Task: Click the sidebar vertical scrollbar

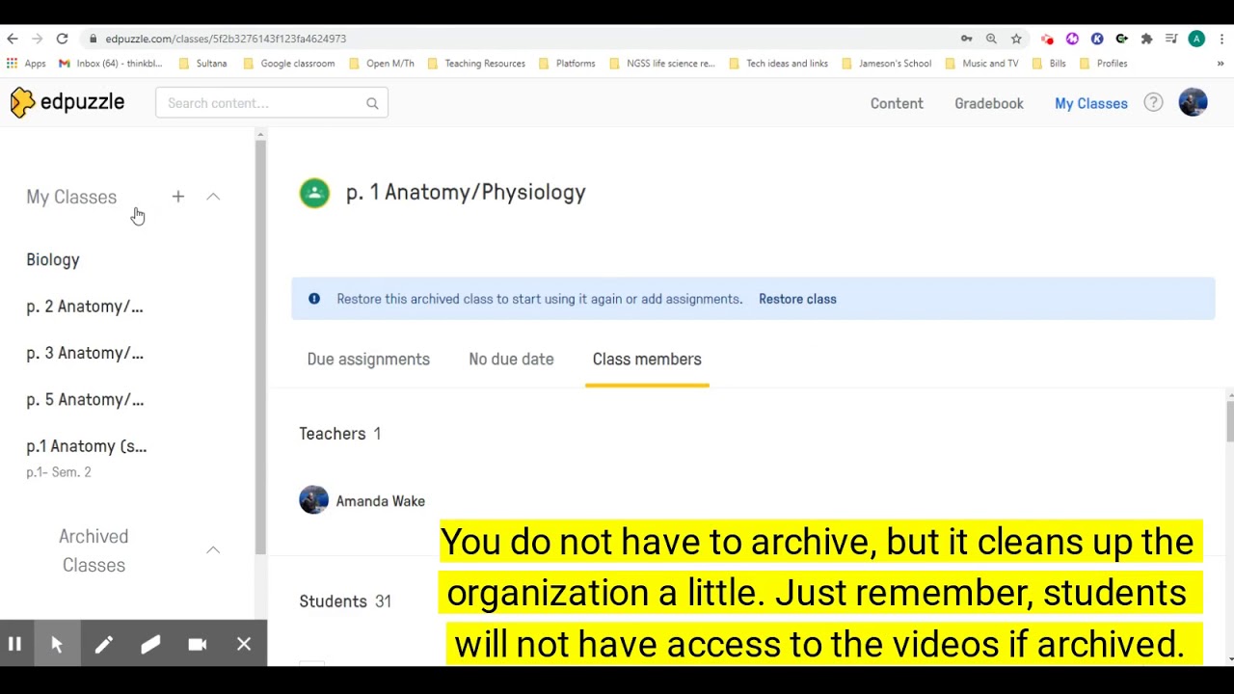Action: point(260,347)
